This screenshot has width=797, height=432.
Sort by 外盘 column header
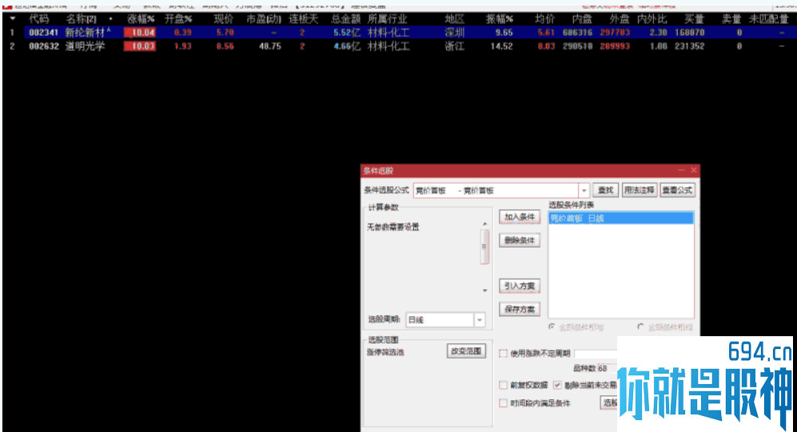click(620, 19)
